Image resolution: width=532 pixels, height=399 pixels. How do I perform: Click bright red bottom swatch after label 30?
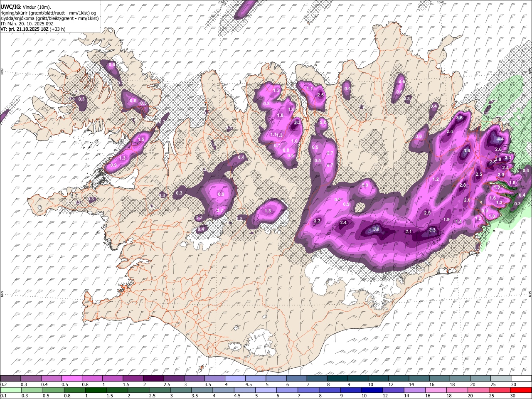pos(520,390)
